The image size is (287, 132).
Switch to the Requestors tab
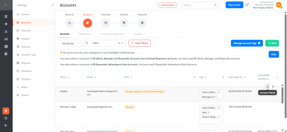[85, 34]
